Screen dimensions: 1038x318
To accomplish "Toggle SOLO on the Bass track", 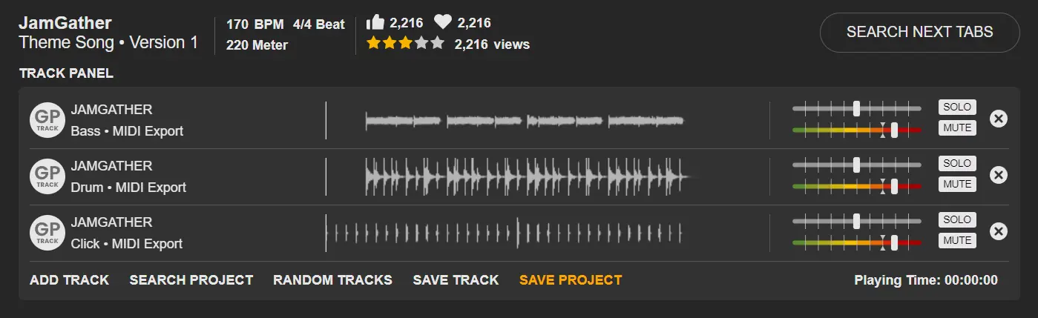I will 957,107.
